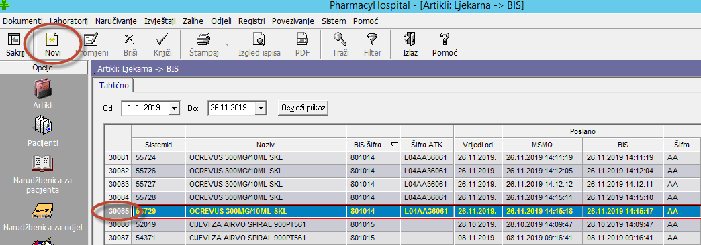Click the Traži magnifier icon

click(x=340, y=39)
